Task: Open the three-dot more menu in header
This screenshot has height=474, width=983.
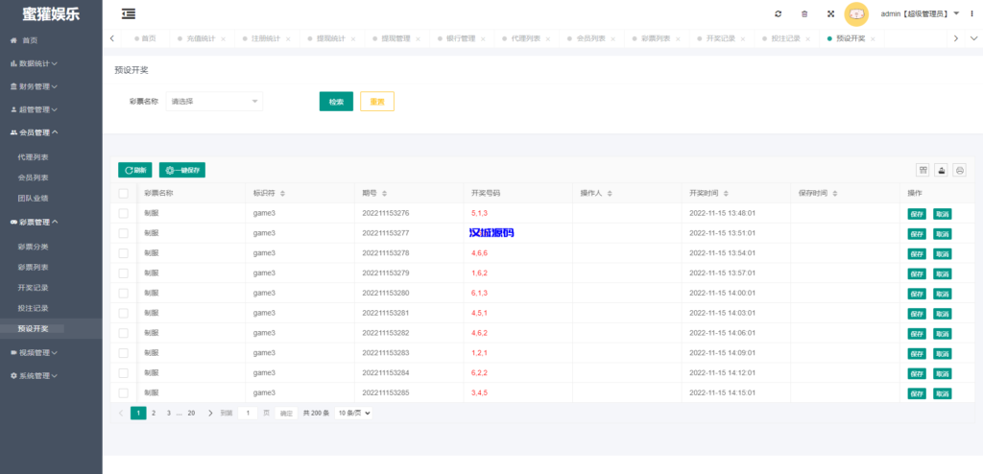Action: click(971, 13)
